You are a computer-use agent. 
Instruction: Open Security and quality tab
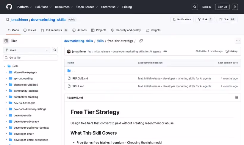point(126,30)
